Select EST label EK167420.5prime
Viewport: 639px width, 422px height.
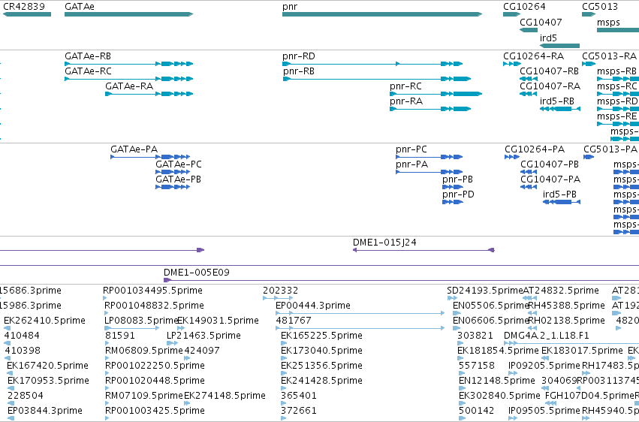coord(47,366)
